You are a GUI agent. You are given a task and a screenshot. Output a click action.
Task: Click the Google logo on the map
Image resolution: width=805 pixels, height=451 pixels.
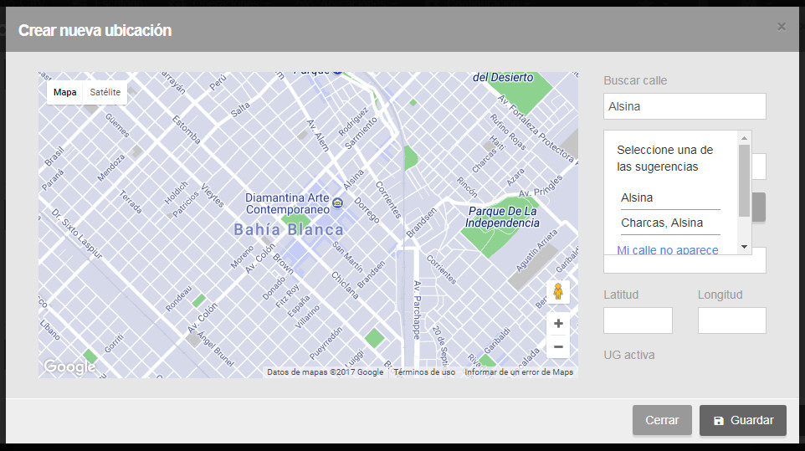(x=69, y=366)
